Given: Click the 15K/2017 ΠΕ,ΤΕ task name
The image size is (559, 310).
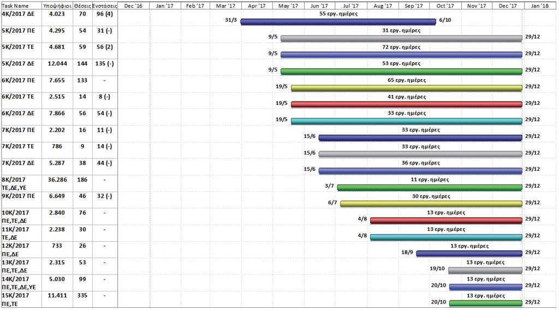Looking at the screenshot, I should click(15, 299).
